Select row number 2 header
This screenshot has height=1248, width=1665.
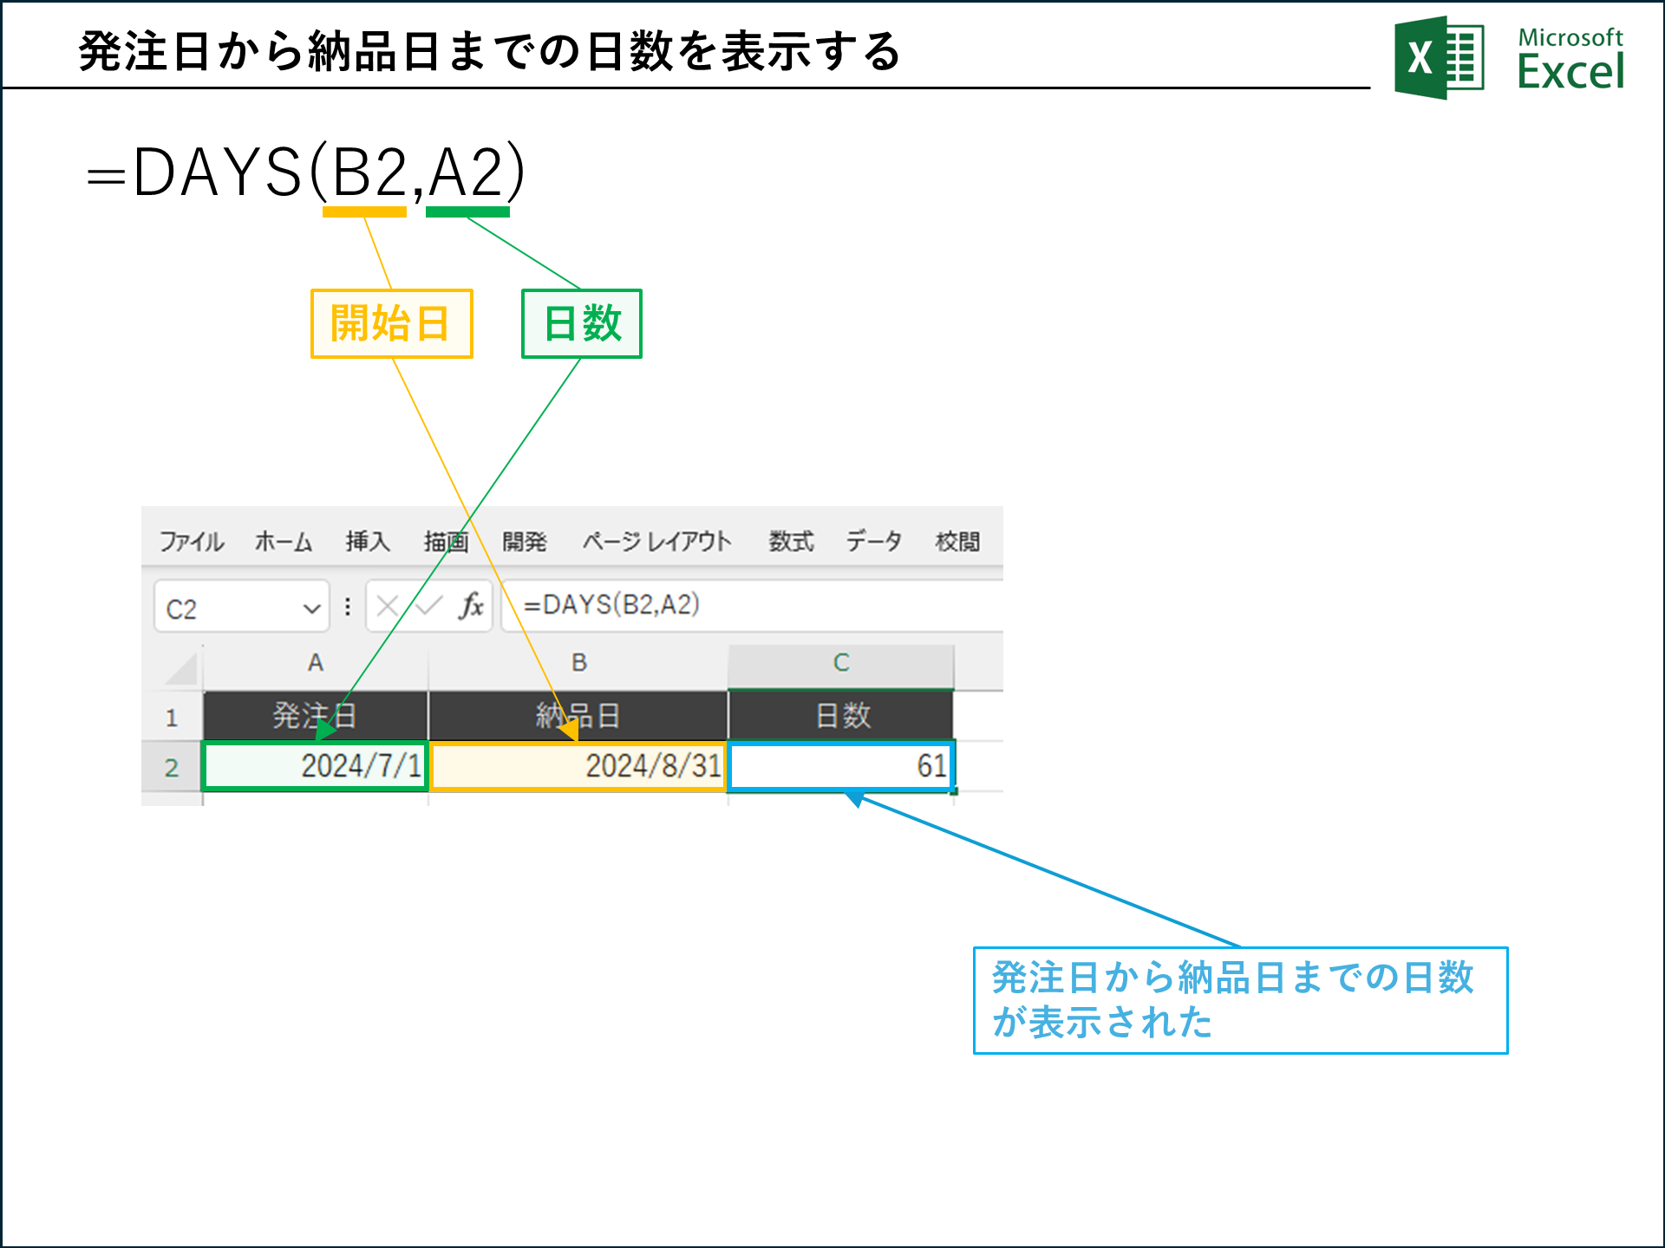pyautogui.click(x=173, y=766)
